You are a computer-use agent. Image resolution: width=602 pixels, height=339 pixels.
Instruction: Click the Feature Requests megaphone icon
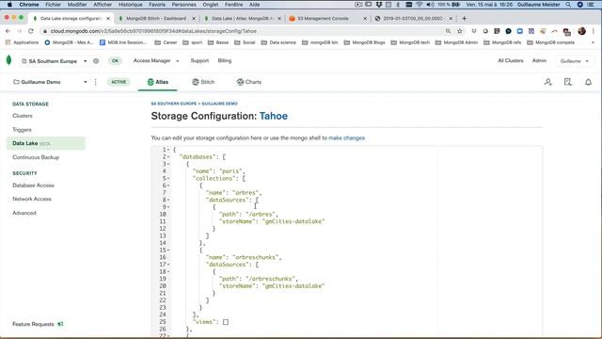(60, 324)
